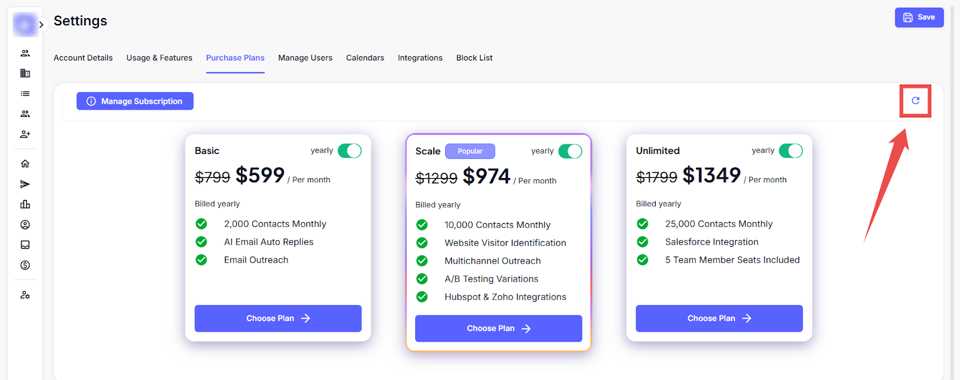Toggle yearly billing on the Scale plan
Viewport: 960px width, 380px height.
point(570,151)
